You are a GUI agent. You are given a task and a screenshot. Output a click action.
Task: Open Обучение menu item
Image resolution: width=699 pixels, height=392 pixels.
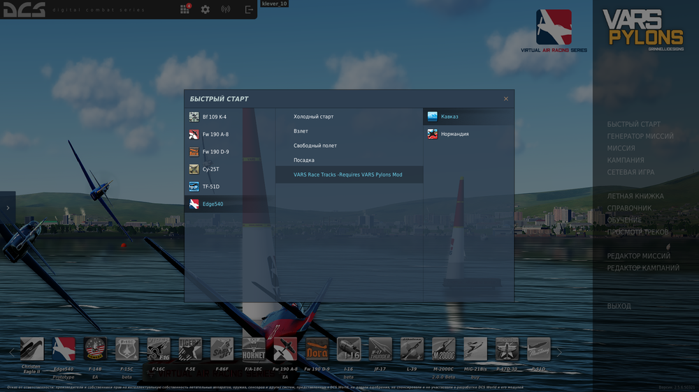point(624,220)
